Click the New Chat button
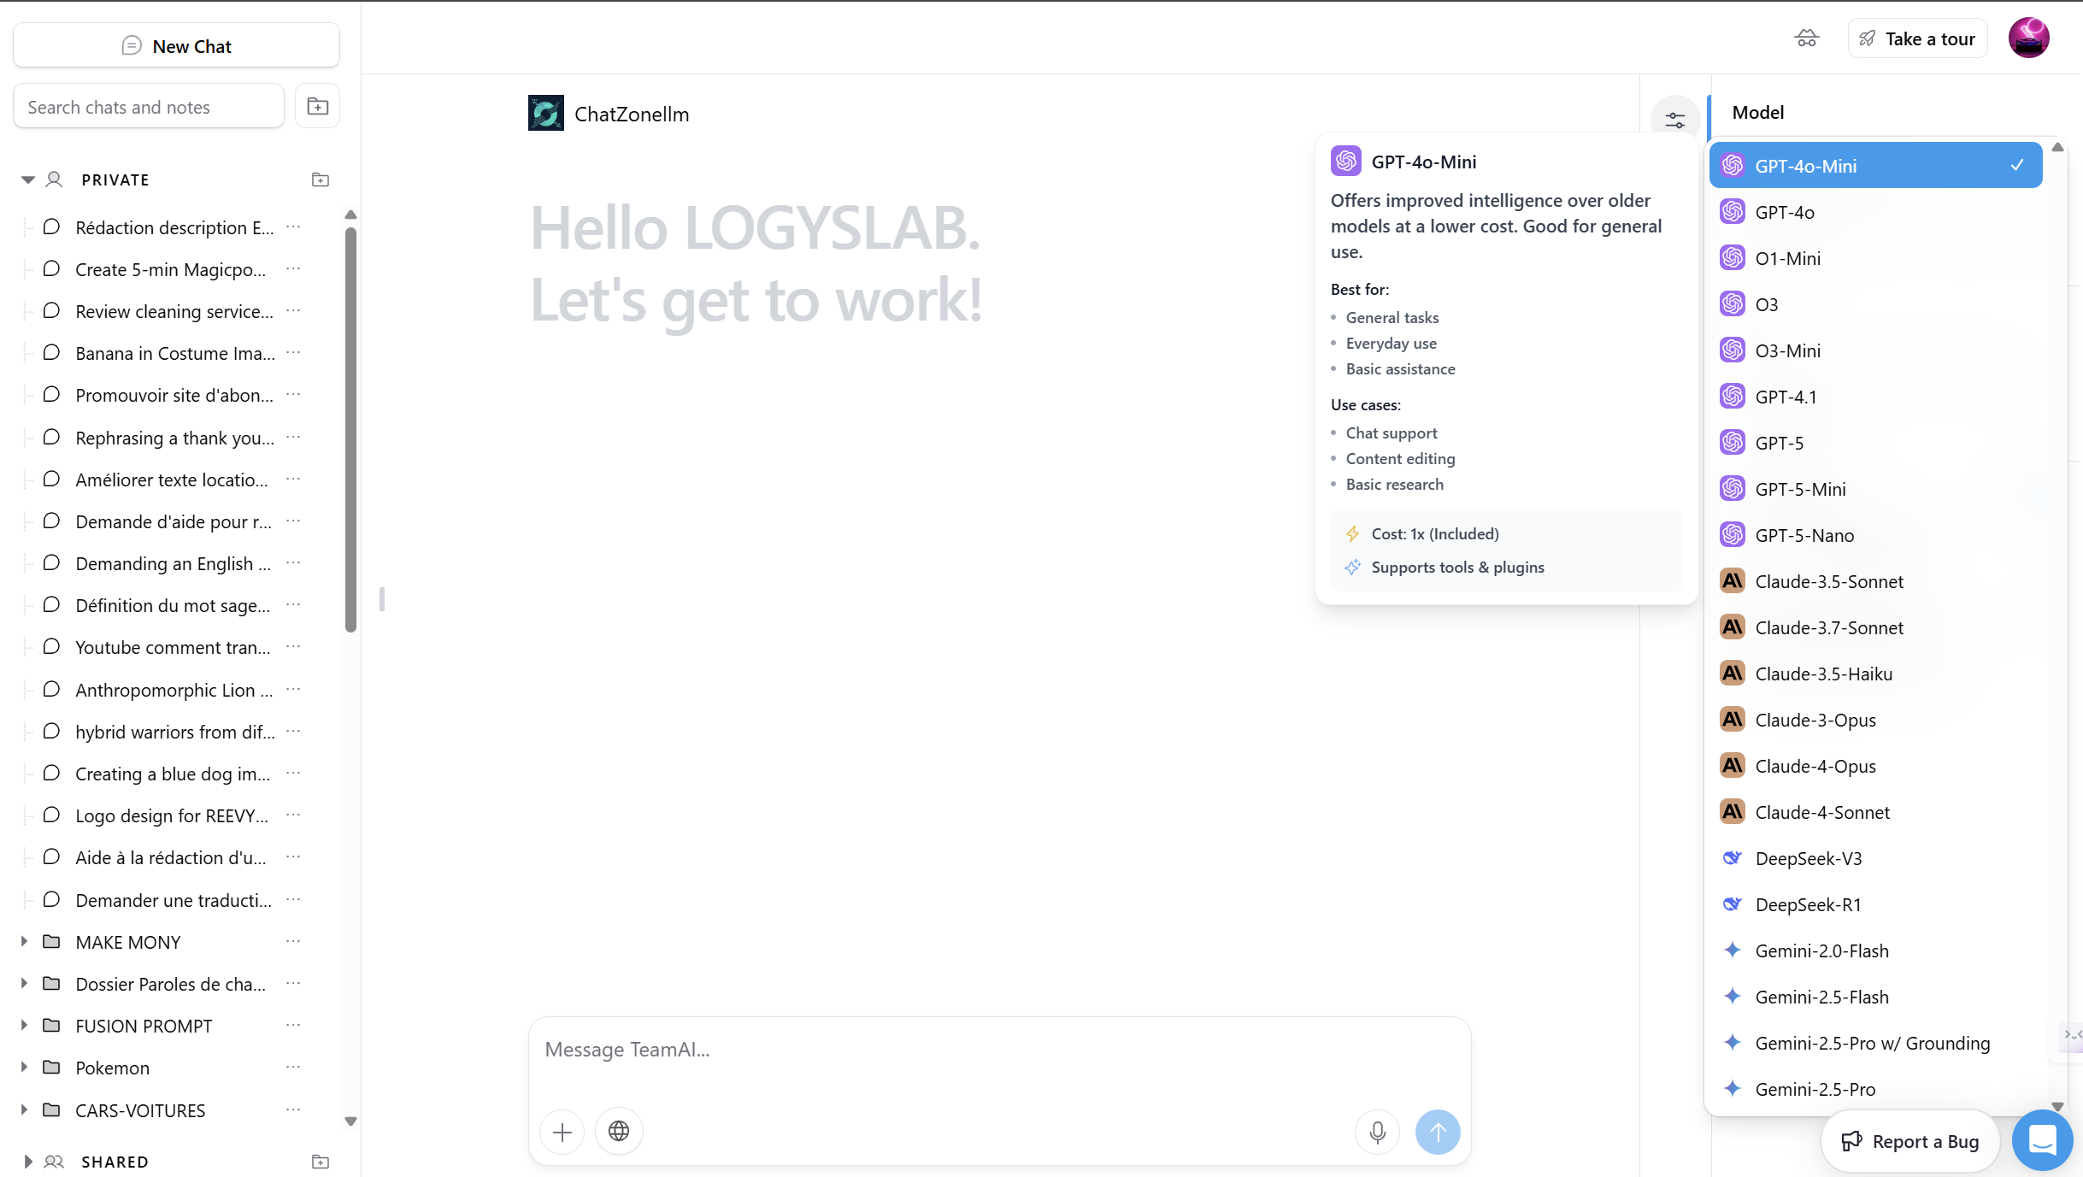The image size is (2083, 1177). [176, 46]
